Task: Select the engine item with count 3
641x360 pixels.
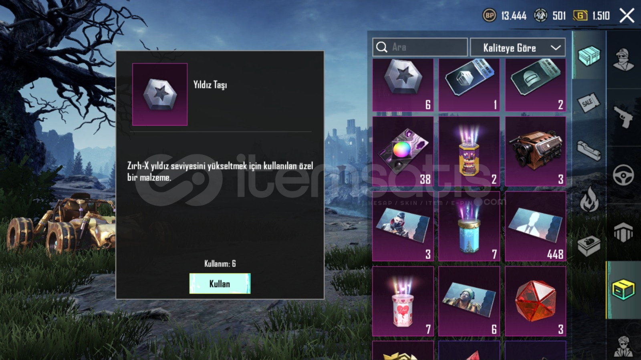Action: point(536,151)
